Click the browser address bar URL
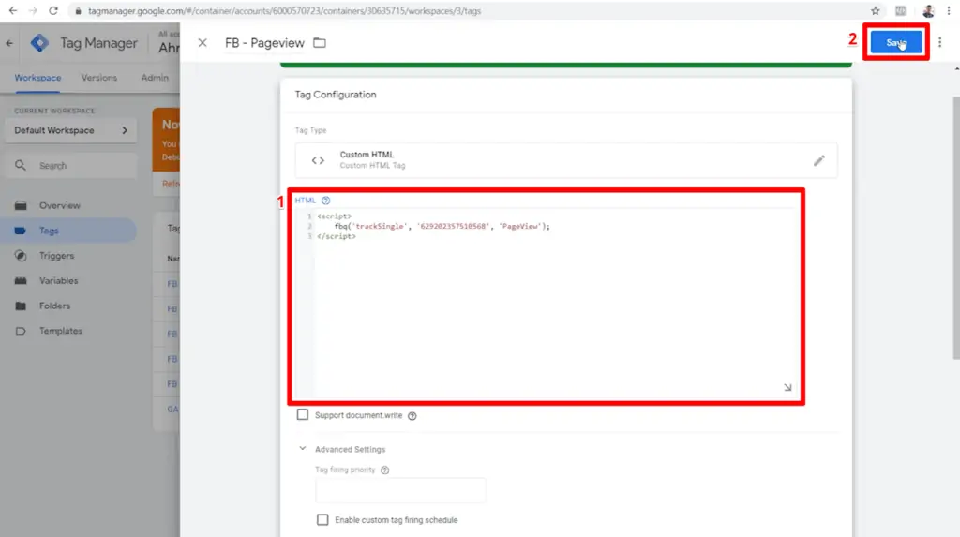960x537 pixels. 285,11
